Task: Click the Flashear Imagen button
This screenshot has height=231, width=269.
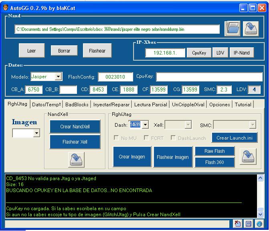Action: pos(173,157)
